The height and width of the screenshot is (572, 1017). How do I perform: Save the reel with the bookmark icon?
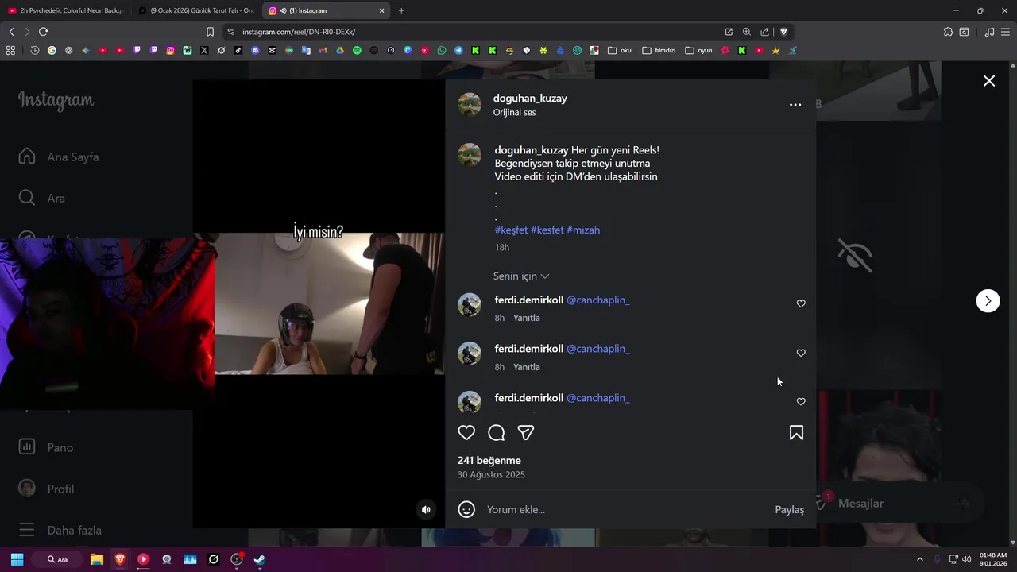(796, 433)
